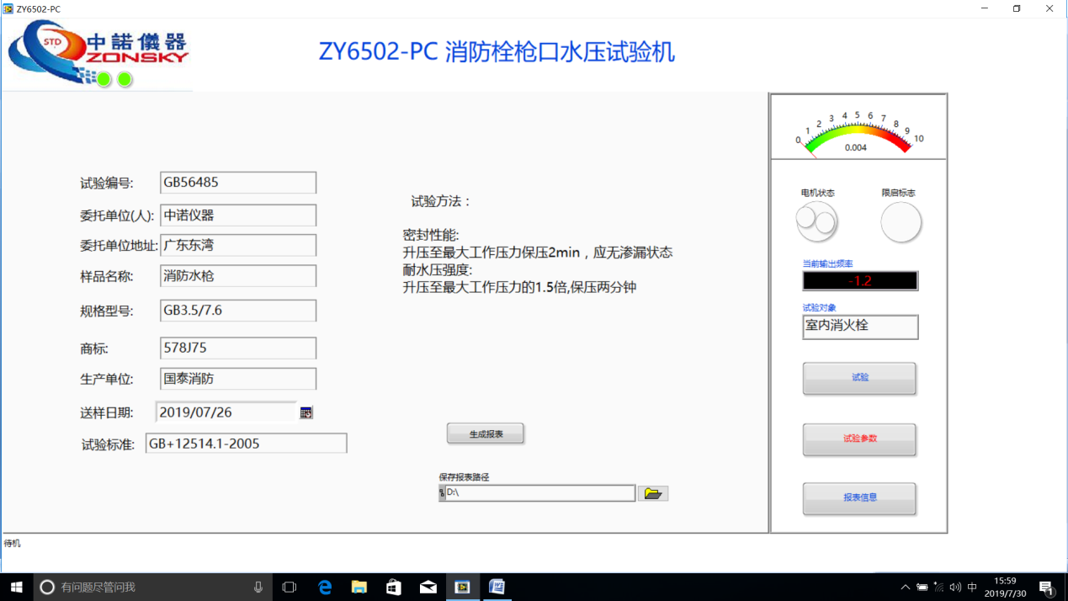Click the 生成报表 generate report button
The image size is (1068, 601).
click(x=485, y=433)
